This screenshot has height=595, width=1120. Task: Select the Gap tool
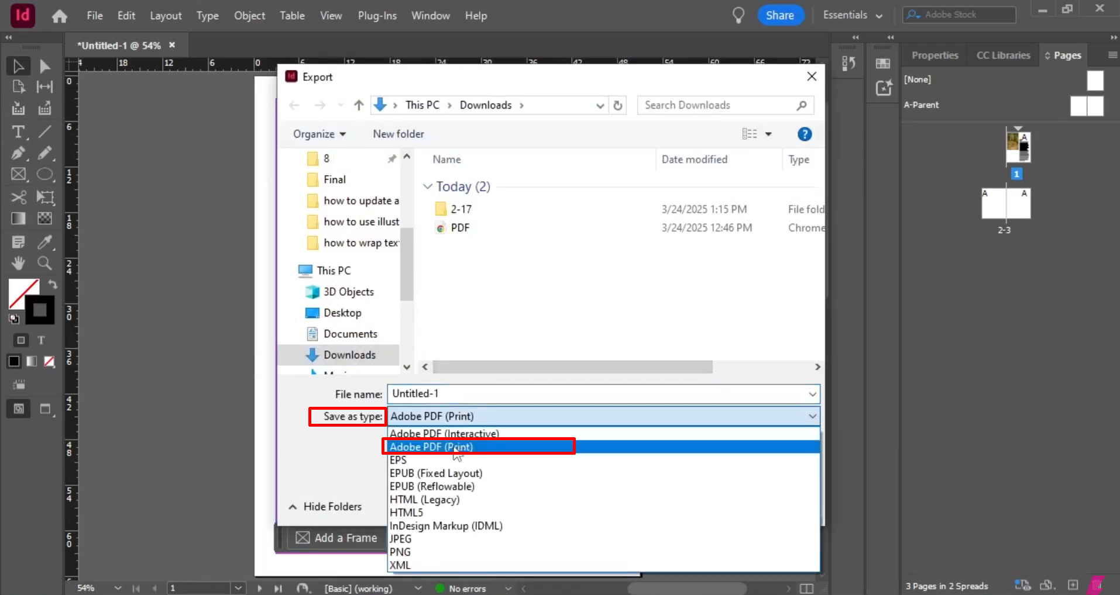(x=44, y=87)
